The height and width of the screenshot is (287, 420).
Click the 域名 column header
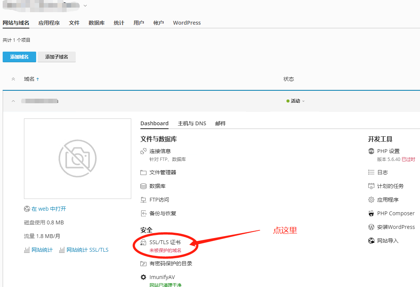29,79
